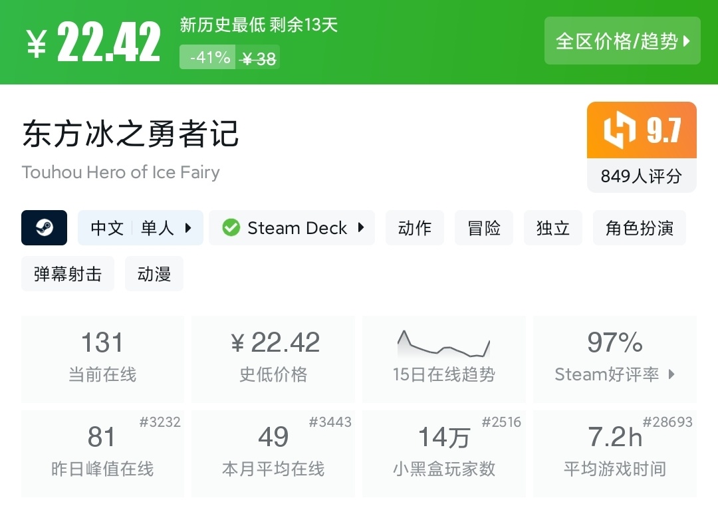View the 平均游戏时间 7.2h stat card

coord(614,453)
